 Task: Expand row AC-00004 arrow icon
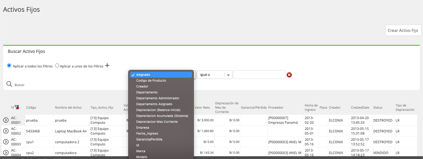tap(6, 153)
